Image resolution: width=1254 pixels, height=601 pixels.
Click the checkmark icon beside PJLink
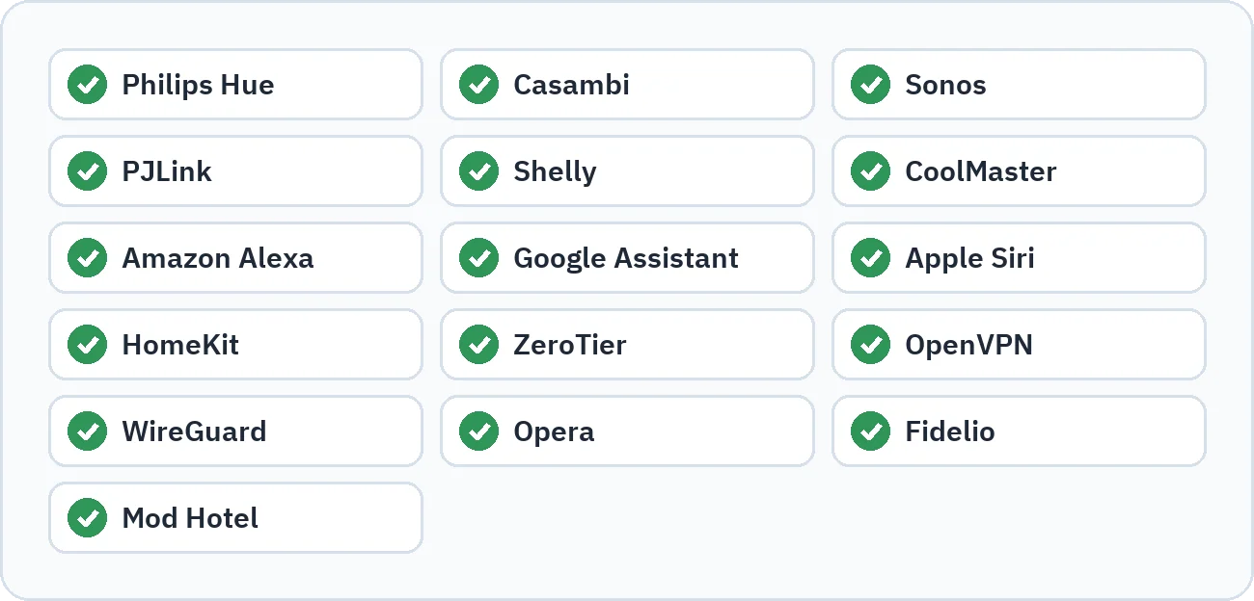click(88, 171)
